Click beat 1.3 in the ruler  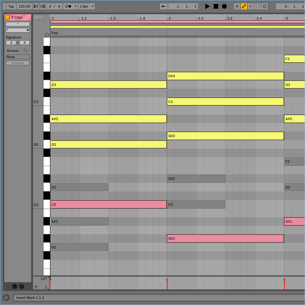[x=113, y=18]
